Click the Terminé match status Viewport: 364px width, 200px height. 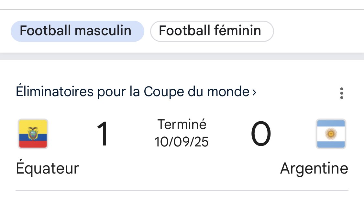click(x=182, y=125)
